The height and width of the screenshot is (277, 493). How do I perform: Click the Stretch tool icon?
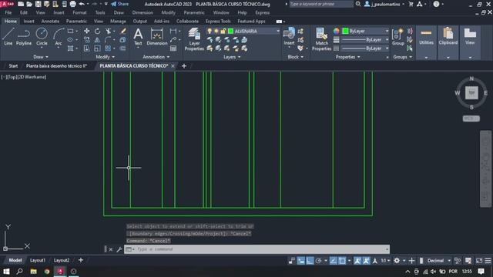[86, 48]
